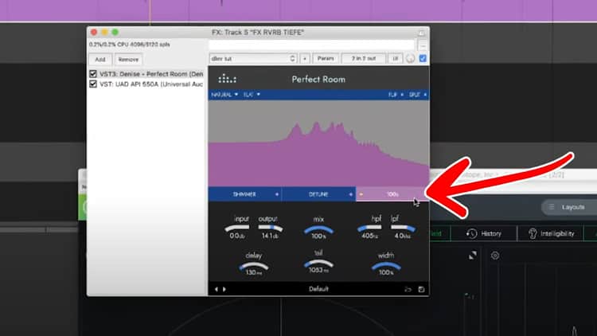
Task: Click the Intelligibility ear icon
Action: tap(533, 233)
